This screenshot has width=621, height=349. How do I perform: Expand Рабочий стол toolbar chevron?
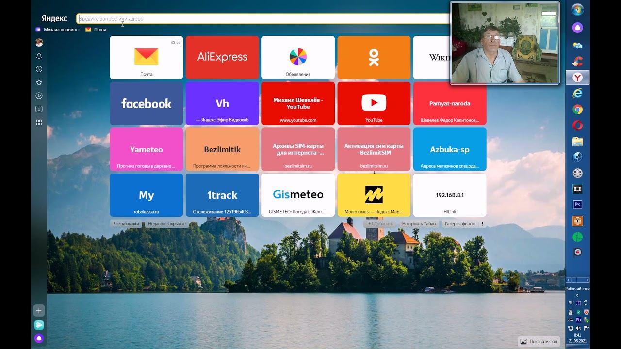577,295
